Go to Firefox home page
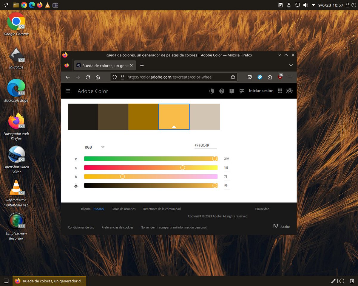The width and height of the screenshot is (358, 286). coord(98,77)
